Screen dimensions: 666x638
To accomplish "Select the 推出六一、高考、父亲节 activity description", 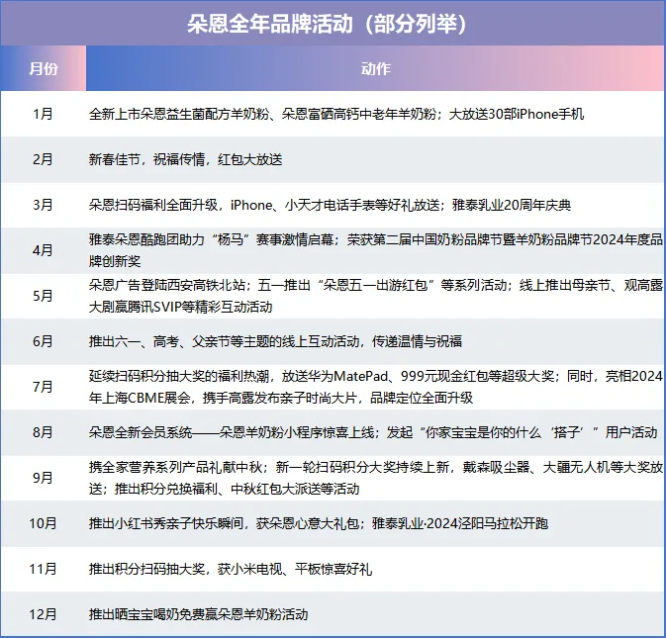I will point(275,341).
